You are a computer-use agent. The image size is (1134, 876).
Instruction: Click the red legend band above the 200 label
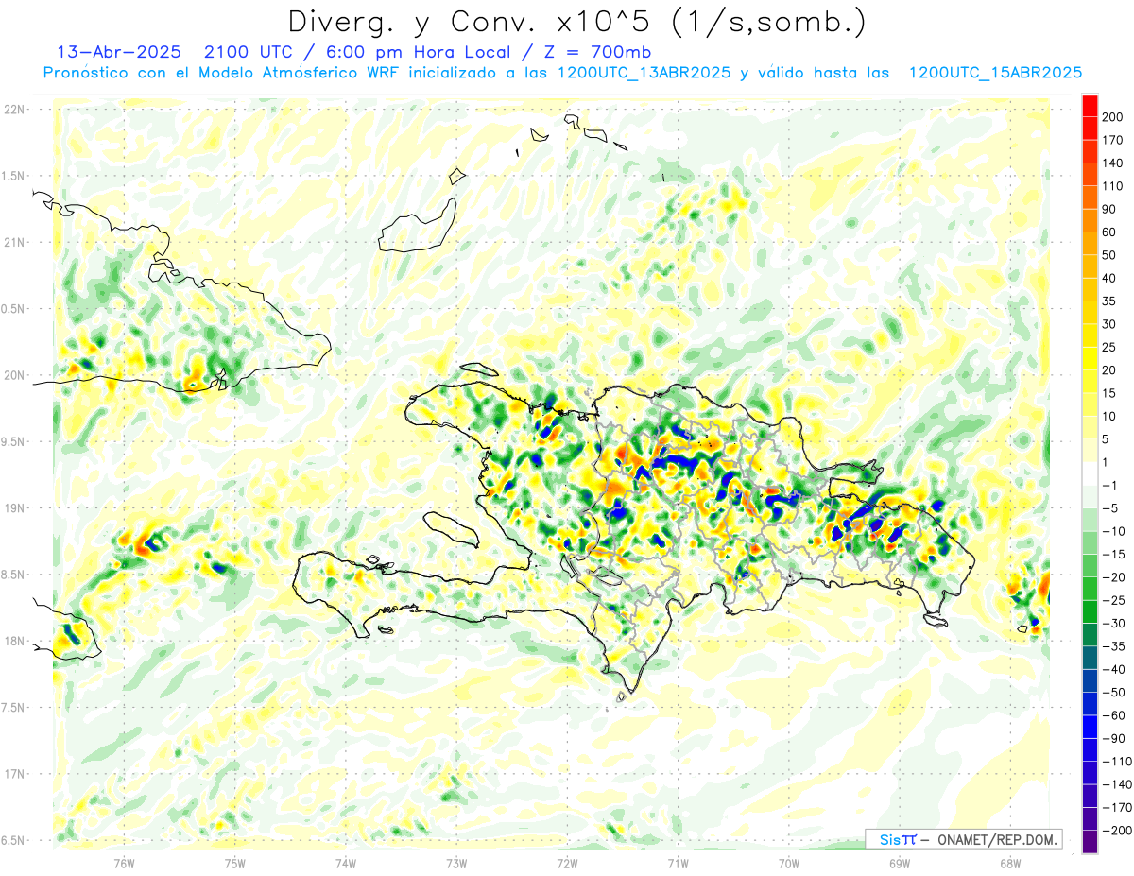(x=1090, y=106)
